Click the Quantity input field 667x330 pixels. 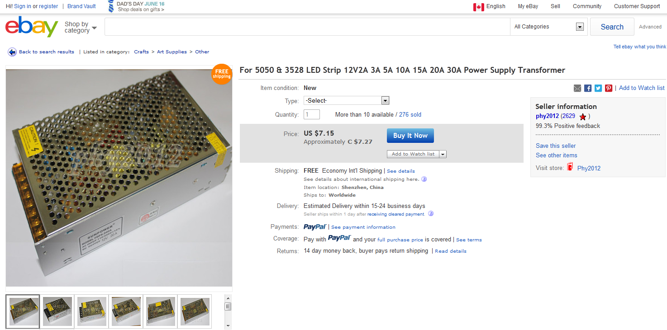tap(312, 114)
